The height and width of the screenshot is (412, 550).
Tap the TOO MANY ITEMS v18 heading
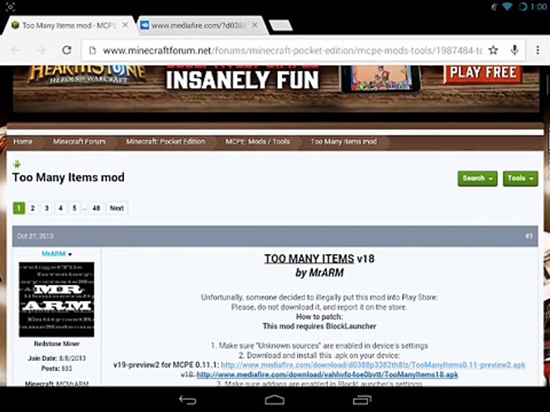pos(319,259)
